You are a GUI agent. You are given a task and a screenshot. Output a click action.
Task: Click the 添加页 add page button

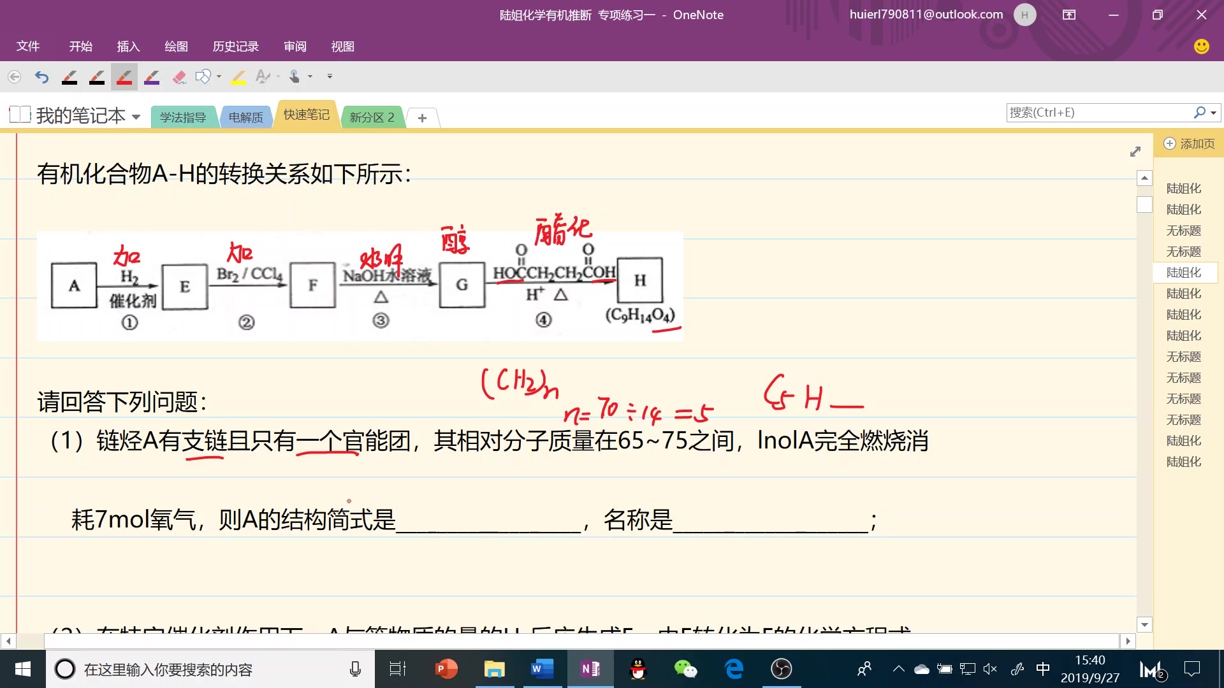pos(1190,143)
